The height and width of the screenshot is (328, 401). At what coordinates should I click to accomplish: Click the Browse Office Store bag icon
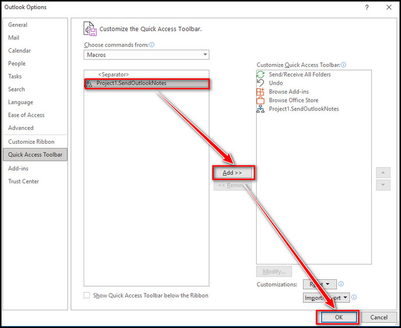pos(260,100)
